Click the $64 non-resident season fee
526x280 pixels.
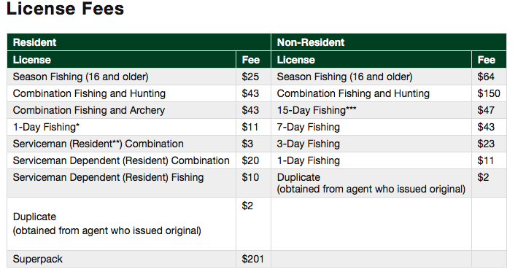click(486, 77)
